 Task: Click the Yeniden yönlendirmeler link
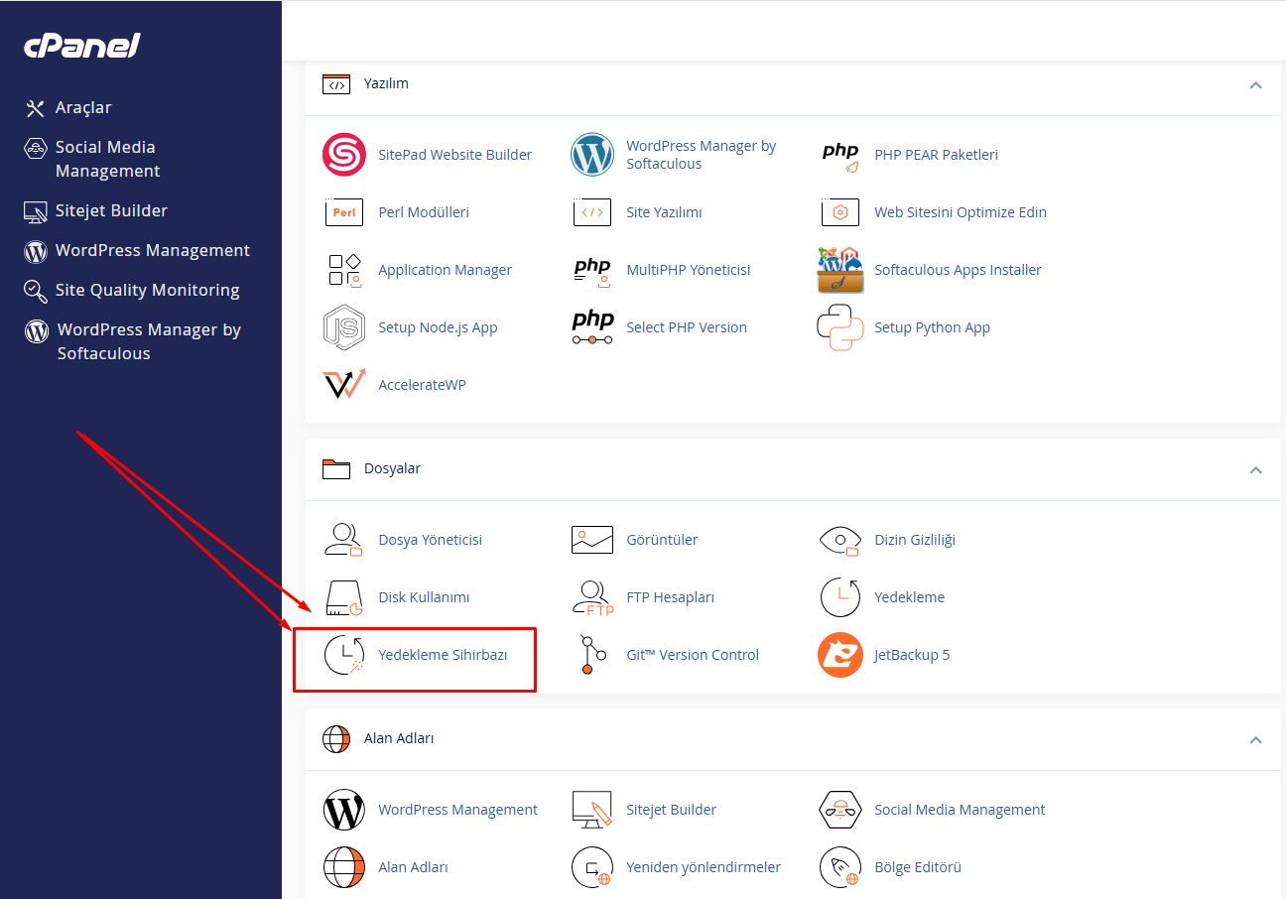(704, 867)
